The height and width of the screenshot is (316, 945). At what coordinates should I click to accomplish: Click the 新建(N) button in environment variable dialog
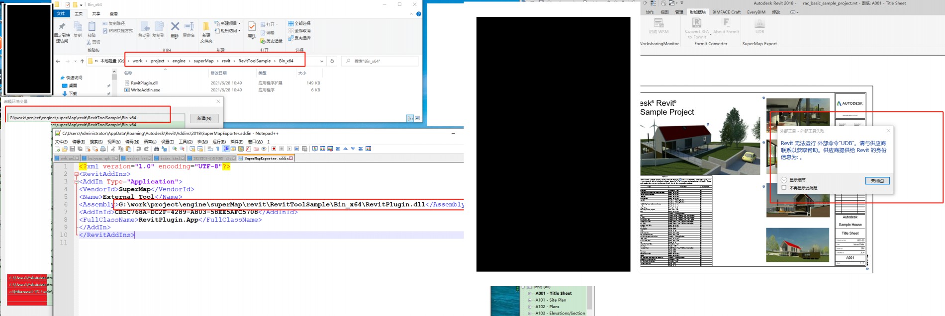click(x=204, y=118)
